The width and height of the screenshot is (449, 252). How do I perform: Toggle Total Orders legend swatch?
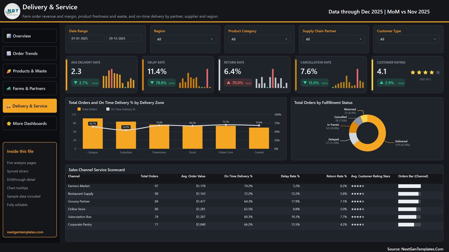click(x=79, y=109)
